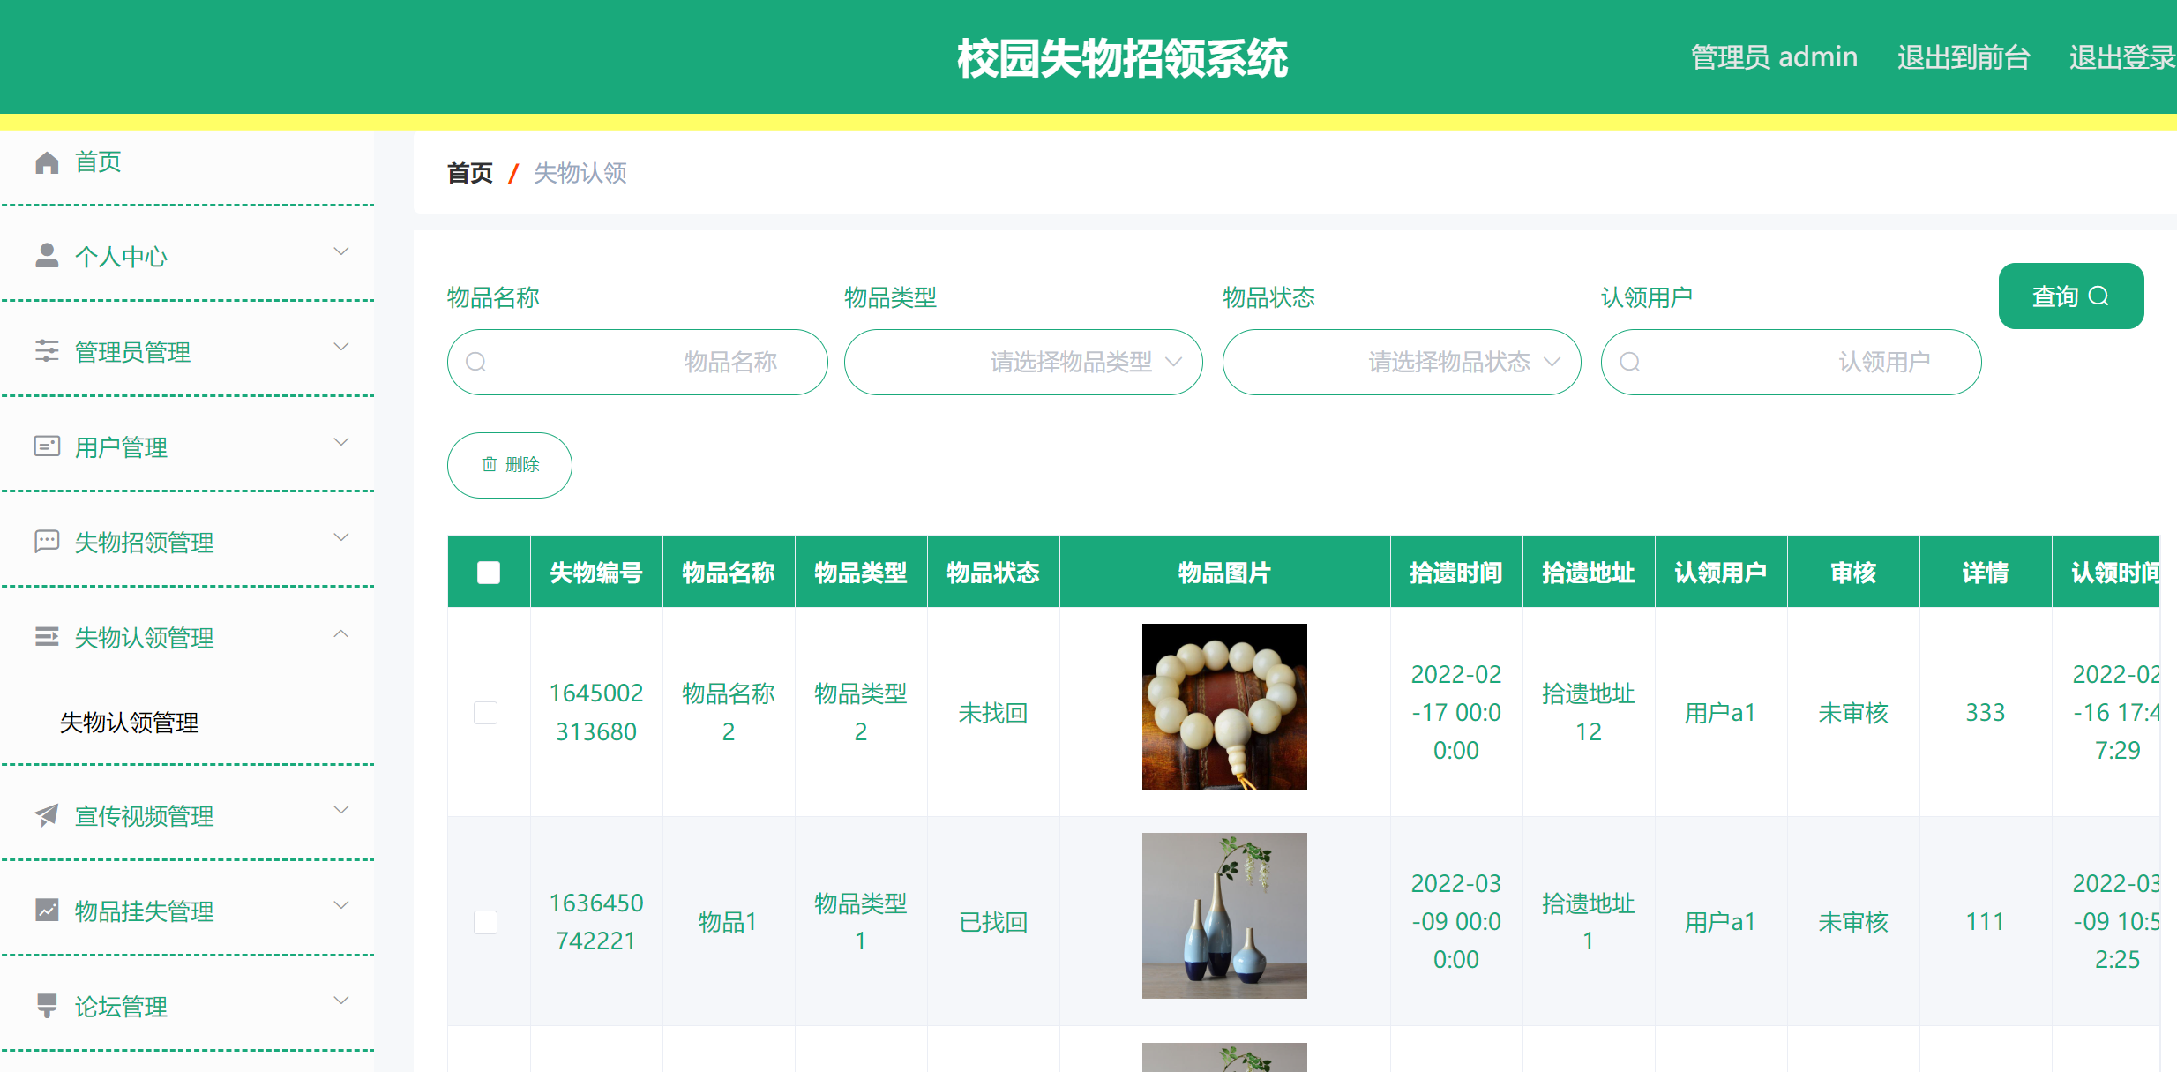Select the checkbox beside 物品1 row
This screenshot has height=1072, width=2177.
point(485,921)
